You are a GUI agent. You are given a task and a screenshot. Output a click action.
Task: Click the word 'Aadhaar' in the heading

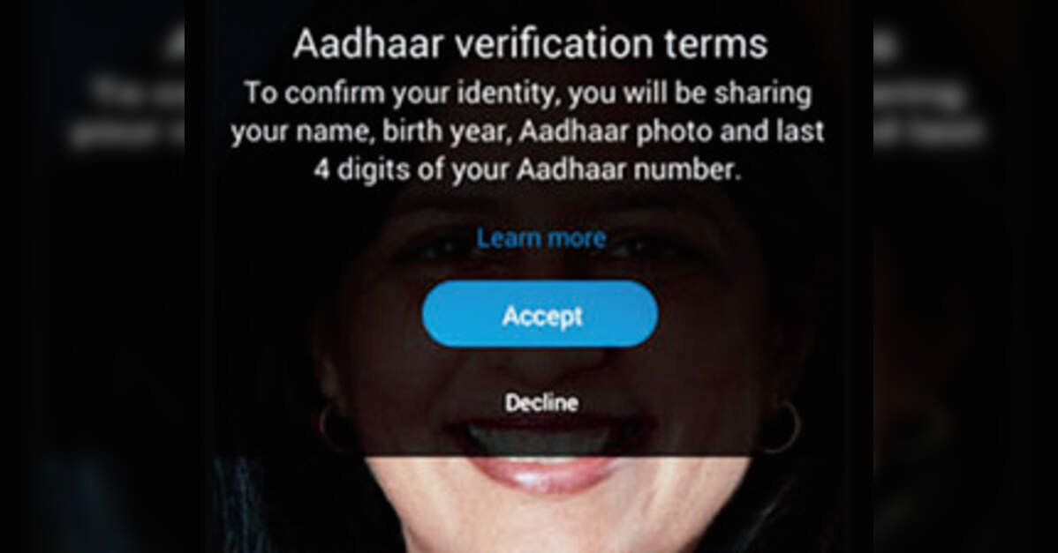[368, 44]
